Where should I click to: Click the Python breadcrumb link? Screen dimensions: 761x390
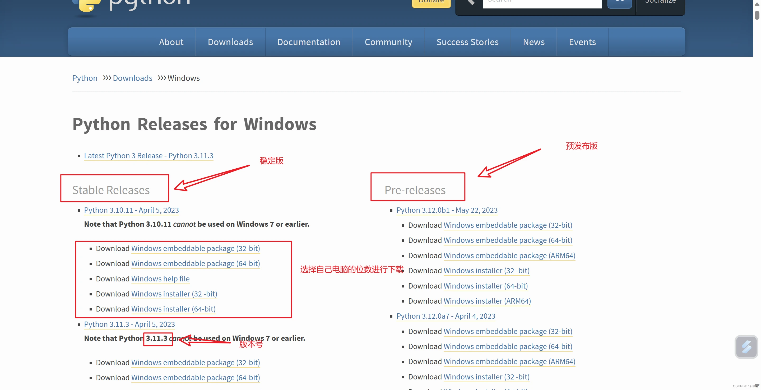[x=85, y=78]
